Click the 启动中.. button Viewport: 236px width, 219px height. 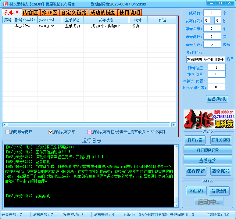coord(209,202)
